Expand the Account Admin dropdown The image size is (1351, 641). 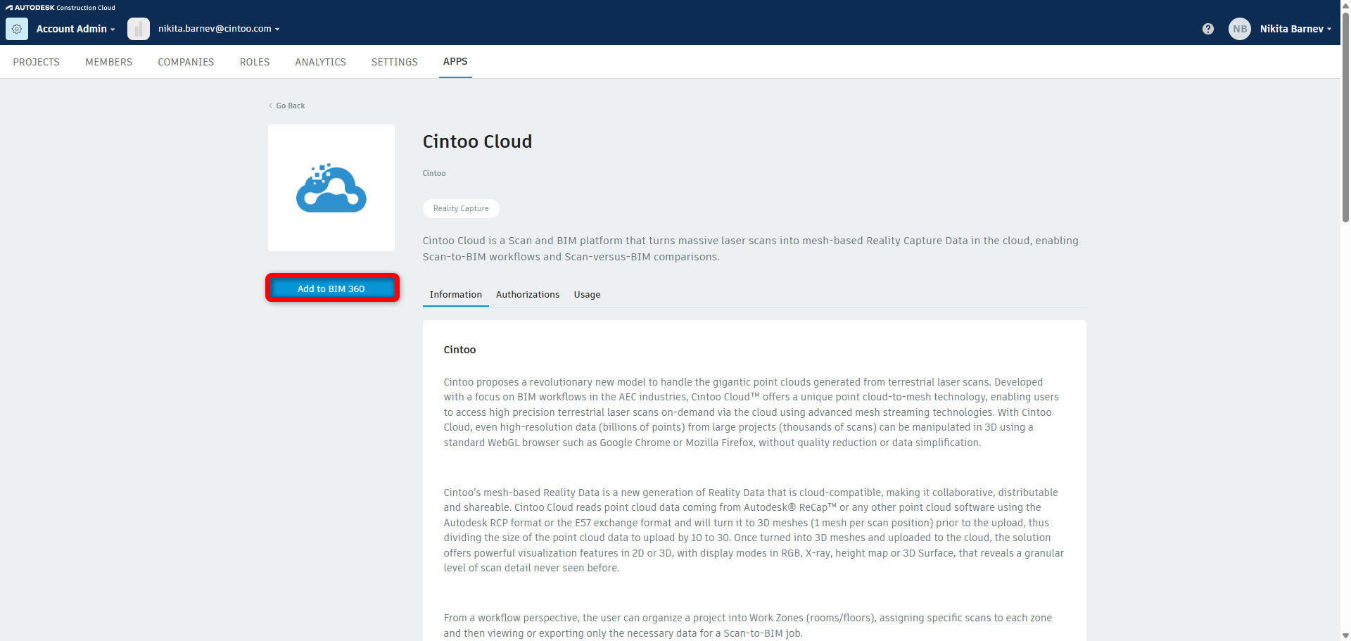click(x=75, y=29)
